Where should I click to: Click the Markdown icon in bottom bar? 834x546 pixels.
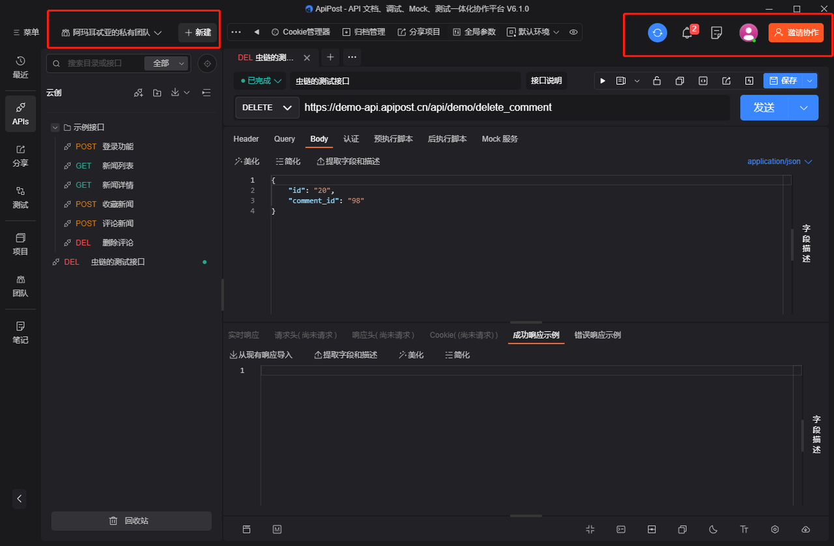tap(276, 530)
